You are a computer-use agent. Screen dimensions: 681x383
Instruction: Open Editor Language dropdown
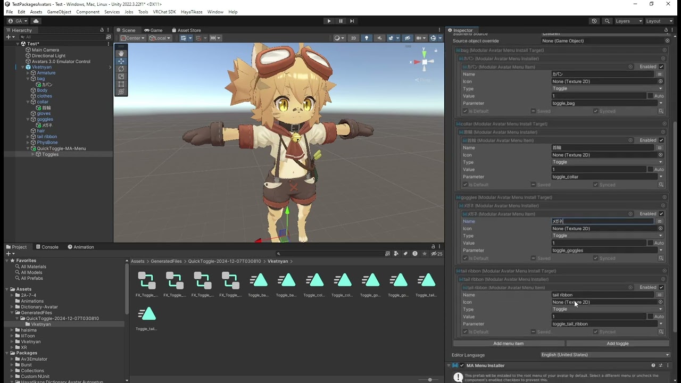605,355
